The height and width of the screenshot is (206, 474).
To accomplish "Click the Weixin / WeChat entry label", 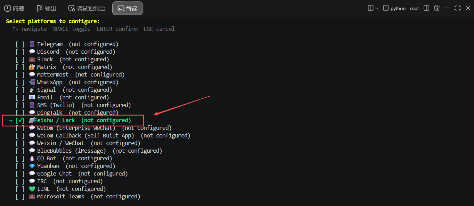I will pos(60,143).
